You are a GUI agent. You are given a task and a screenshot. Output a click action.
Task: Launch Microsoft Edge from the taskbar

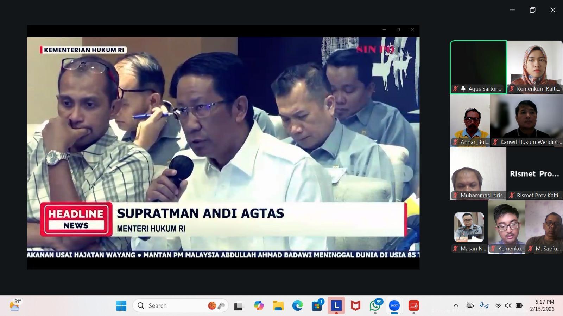[297, 305]
